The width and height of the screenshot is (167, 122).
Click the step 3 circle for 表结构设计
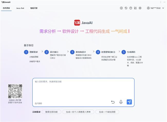click(x=72, y=52)
